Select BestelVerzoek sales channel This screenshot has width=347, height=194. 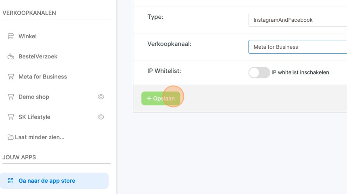(x=38, y=56)
